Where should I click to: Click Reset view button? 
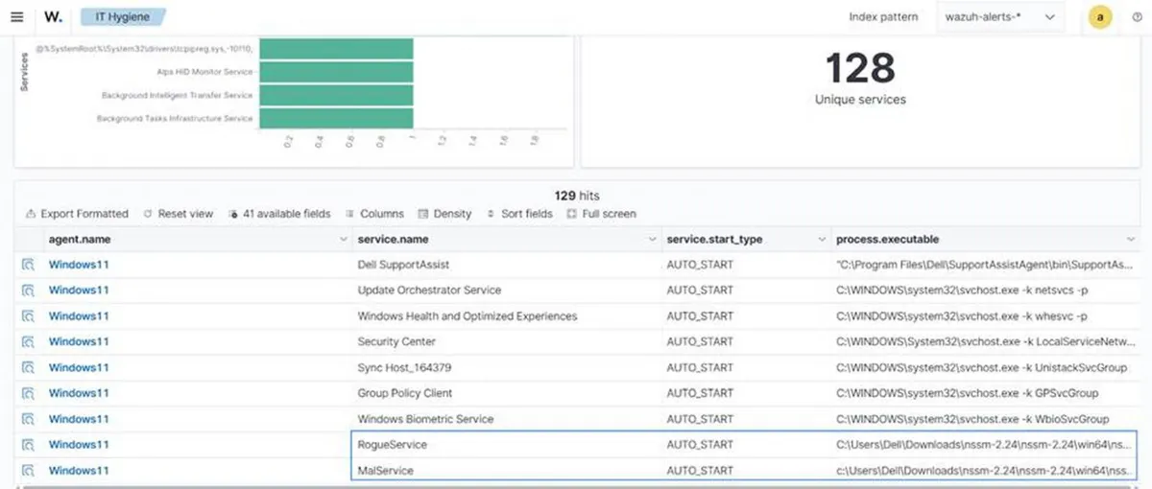point(179,214)
